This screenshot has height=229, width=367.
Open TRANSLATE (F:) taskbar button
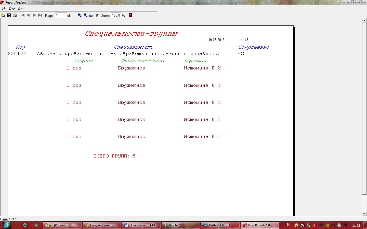point(220,225)
